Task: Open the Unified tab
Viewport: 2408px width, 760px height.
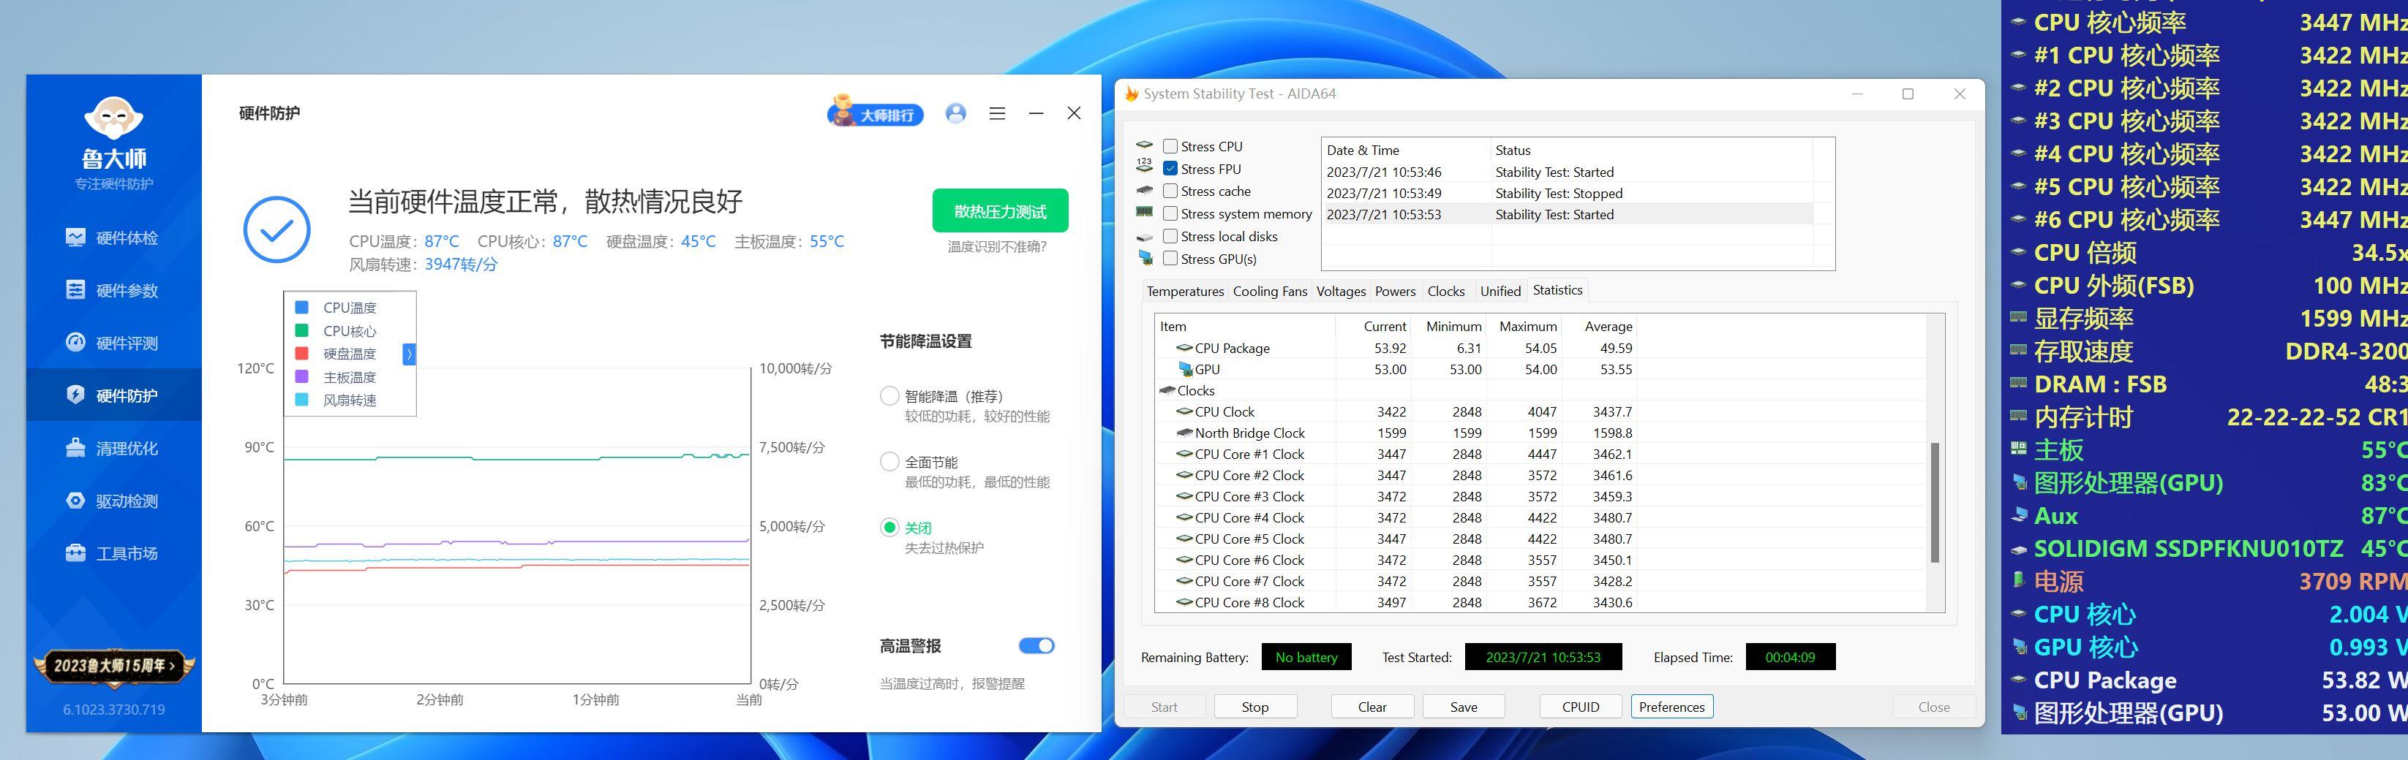Action: click(x=1500, y=292)
